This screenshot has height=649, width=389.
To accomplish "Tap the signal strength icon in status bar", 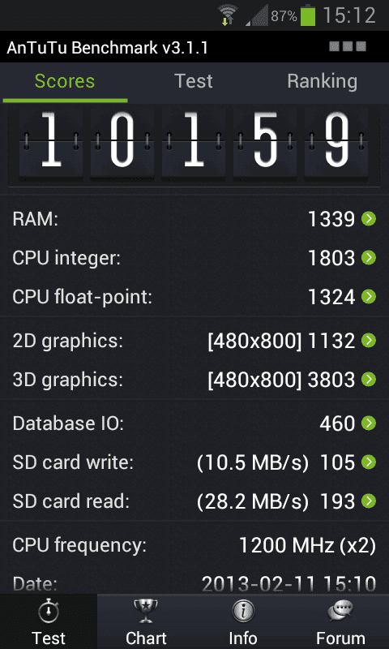I will pos(257,16).
